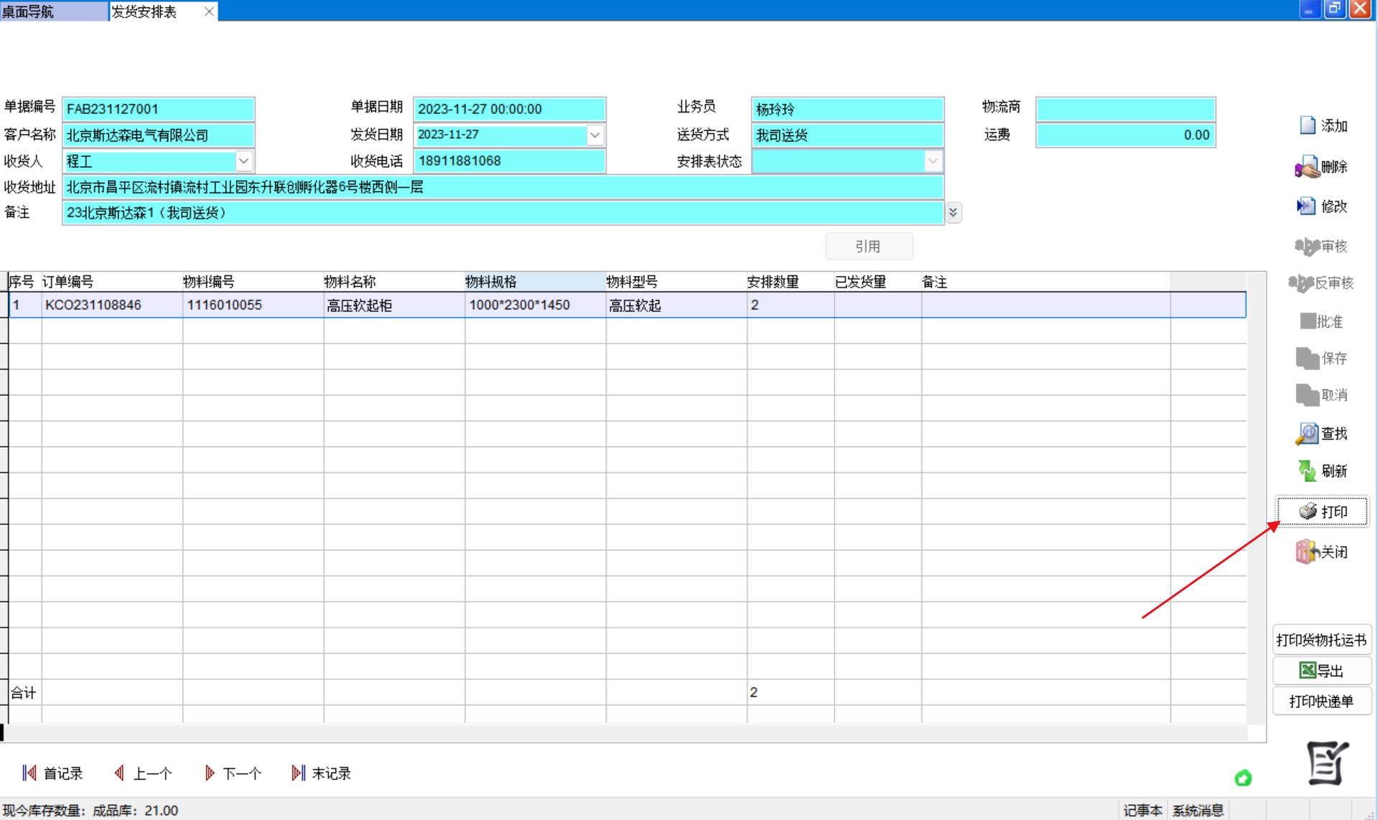The height and width of the screenshot is (820, 1378).
Task: Click the 删除 (Delete) icon button
Action: point(1308,167)
